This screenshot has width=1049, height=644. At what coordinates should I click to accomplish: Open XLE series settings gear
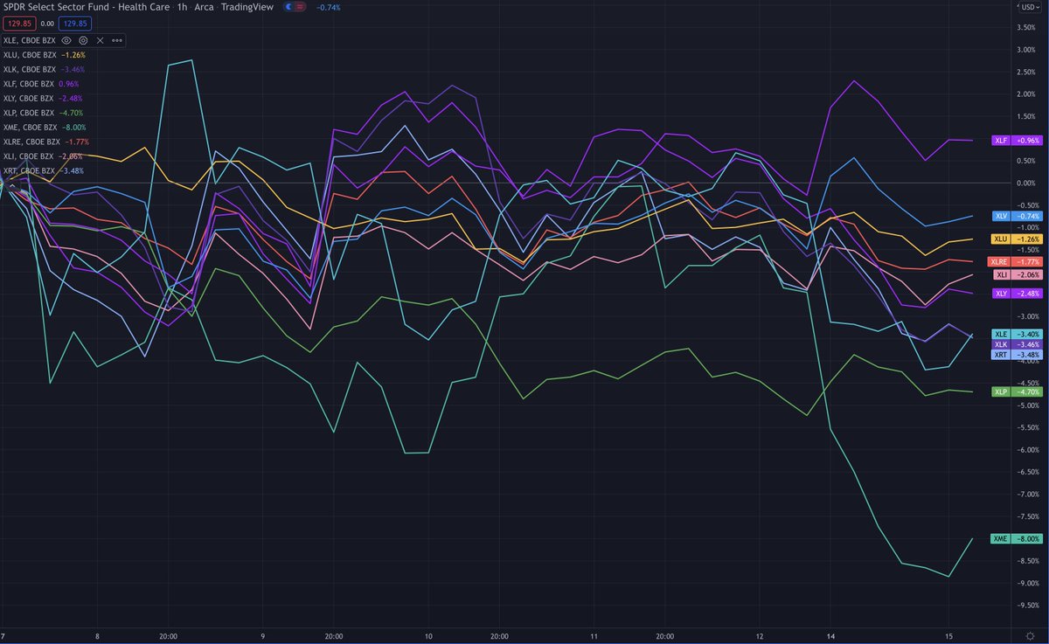pos(83,40)
